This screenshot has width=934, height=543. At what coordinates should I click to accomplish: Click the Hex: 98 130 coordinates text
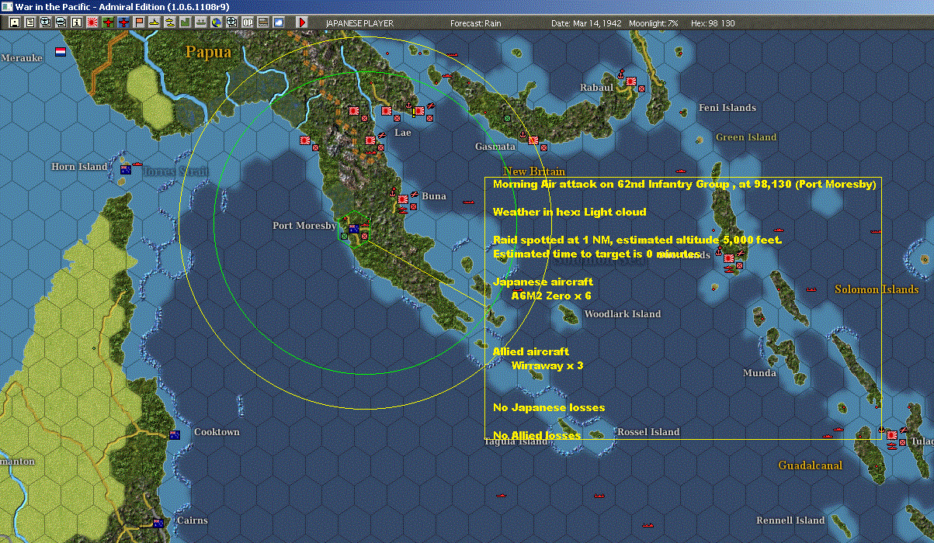[712, 23]
